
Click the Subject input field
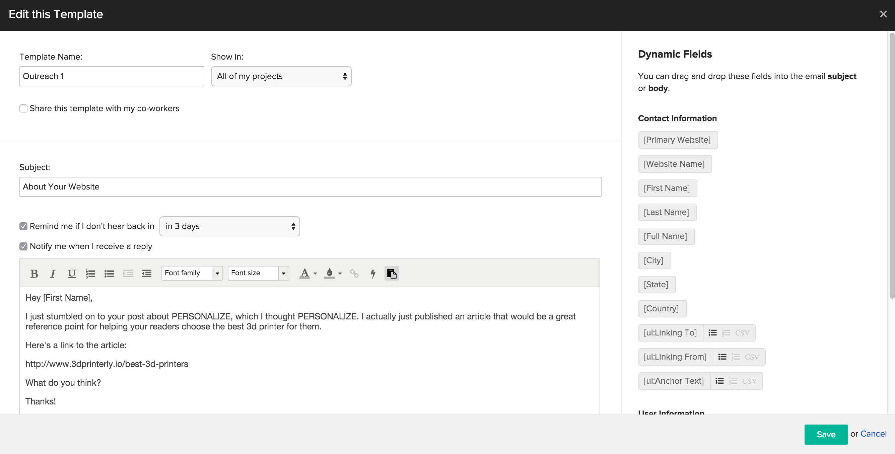310,187
